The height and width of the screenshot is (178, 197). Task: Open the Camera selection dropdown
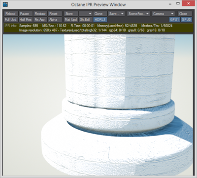point(163,14)
